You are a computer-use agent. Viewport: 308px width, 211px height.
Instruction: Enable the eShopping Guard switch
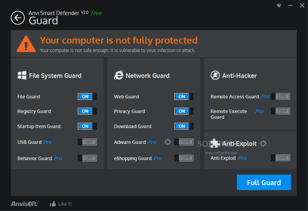click(x=184, y=158)
